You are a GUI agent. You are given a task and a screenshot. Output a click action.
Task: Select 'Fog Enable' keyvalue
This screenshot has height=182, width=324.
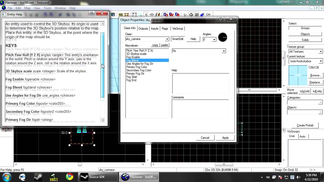click(133, 57)
